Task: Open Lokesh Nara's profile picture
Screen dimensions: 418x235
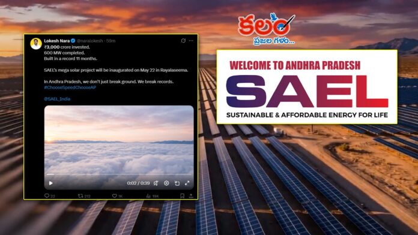Action: point(36,44)
